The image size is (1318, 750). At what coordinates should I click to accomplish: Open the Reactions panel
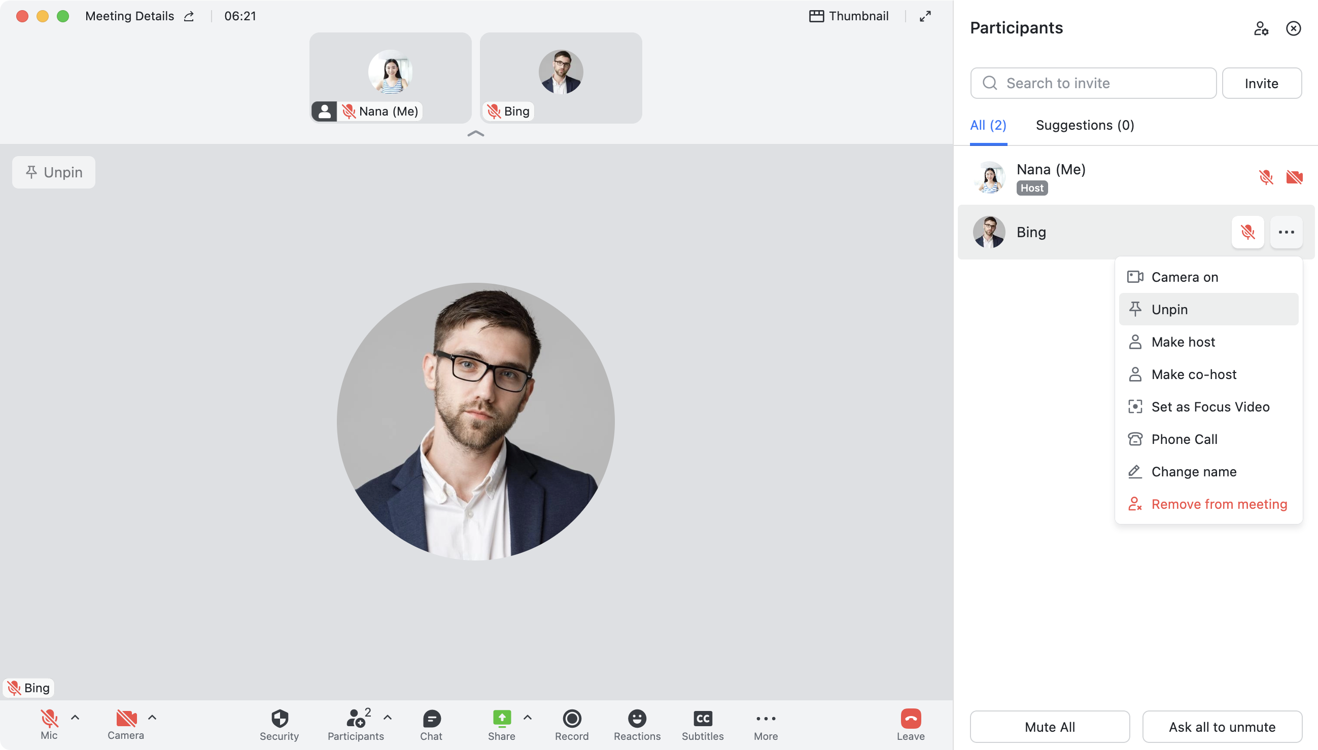pyautogui.click(x=637, y=721)
